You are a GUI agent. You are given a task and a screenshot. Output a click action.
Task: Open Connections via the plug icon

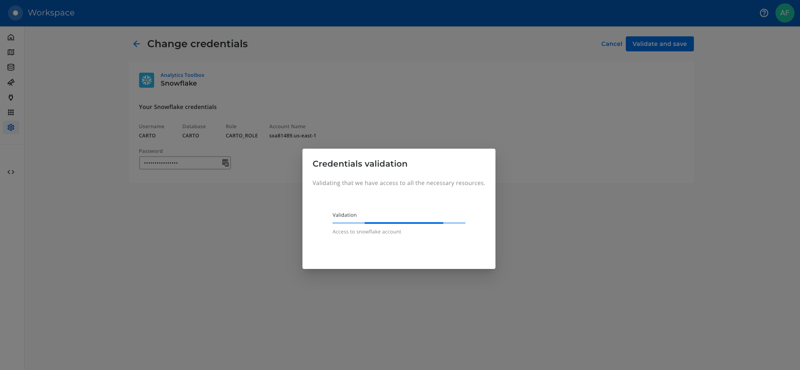coord(11,97)
